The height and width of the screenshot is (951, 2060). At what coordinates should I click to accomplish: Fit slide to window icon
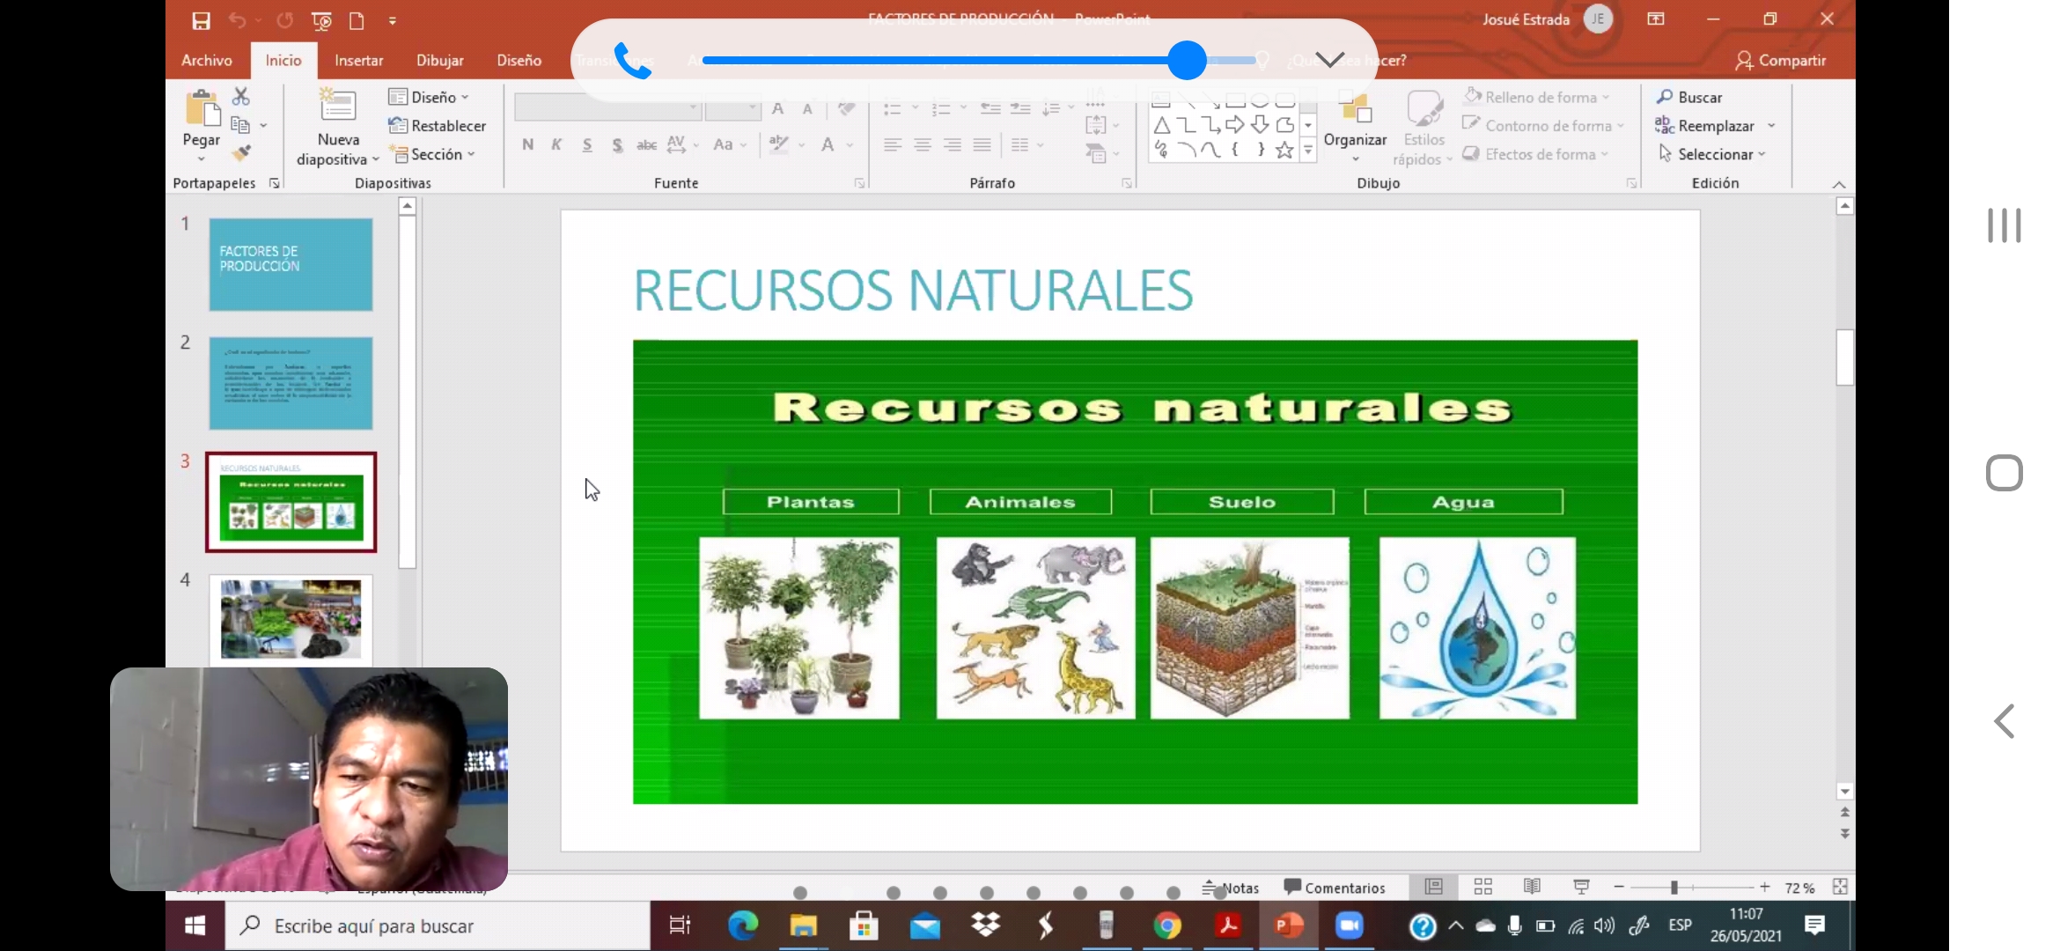(1840, 887)
